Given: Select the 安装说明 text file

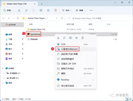Looking at the screenshot, I should click(32, 39).
